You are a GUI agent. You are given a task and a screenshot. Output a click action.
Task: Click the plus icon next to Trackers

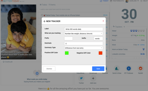[124, 27]
